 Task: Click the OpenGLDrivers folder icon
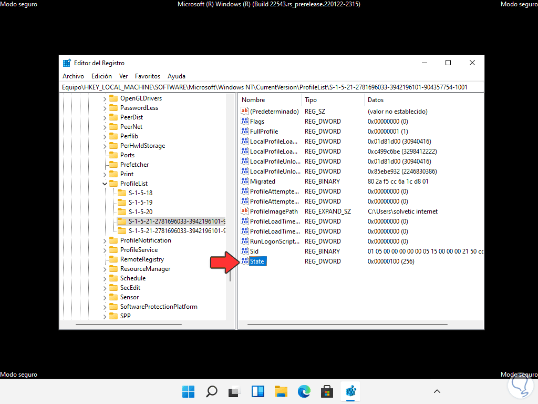[113, 98]
